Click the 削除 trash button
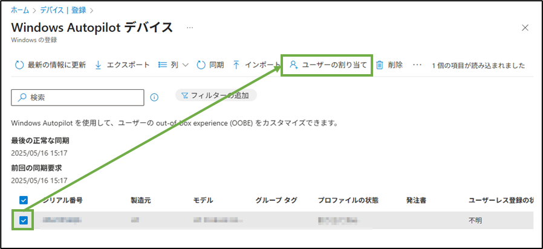 [x=389, y=65]
